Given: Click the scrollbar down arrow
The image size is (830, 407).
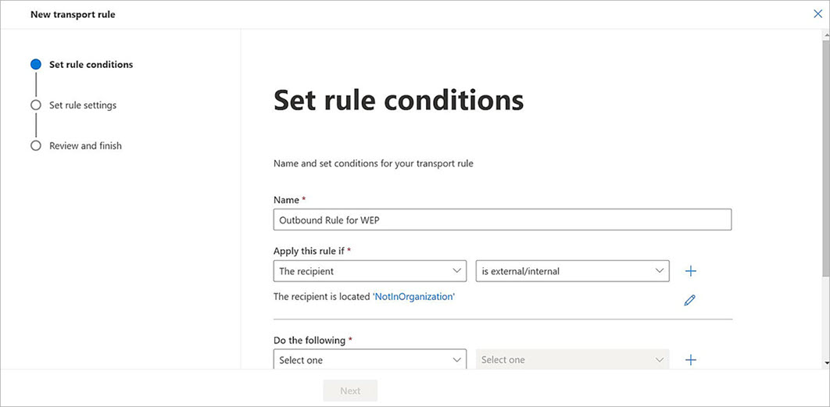Looking at the screenshot, I should (825, 363).
